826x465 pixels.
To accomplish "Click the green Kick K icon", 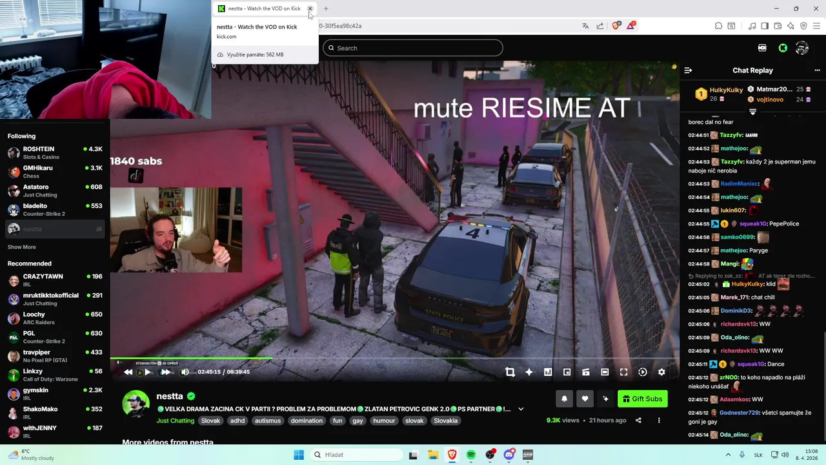I will (783, 48).
